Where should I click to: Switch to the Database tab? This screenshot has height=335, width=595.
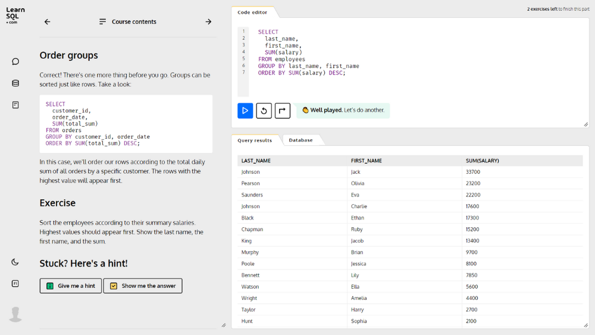point(300,140)
